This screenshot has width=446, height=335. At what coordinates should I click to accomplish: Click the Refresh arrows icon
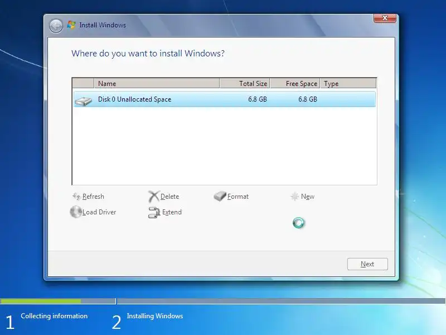[76, 196]
